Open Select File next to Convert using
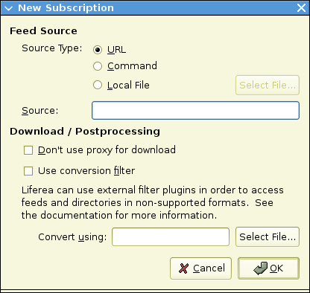310x293 pixels. pyautogui.click(x=268, y=236)
